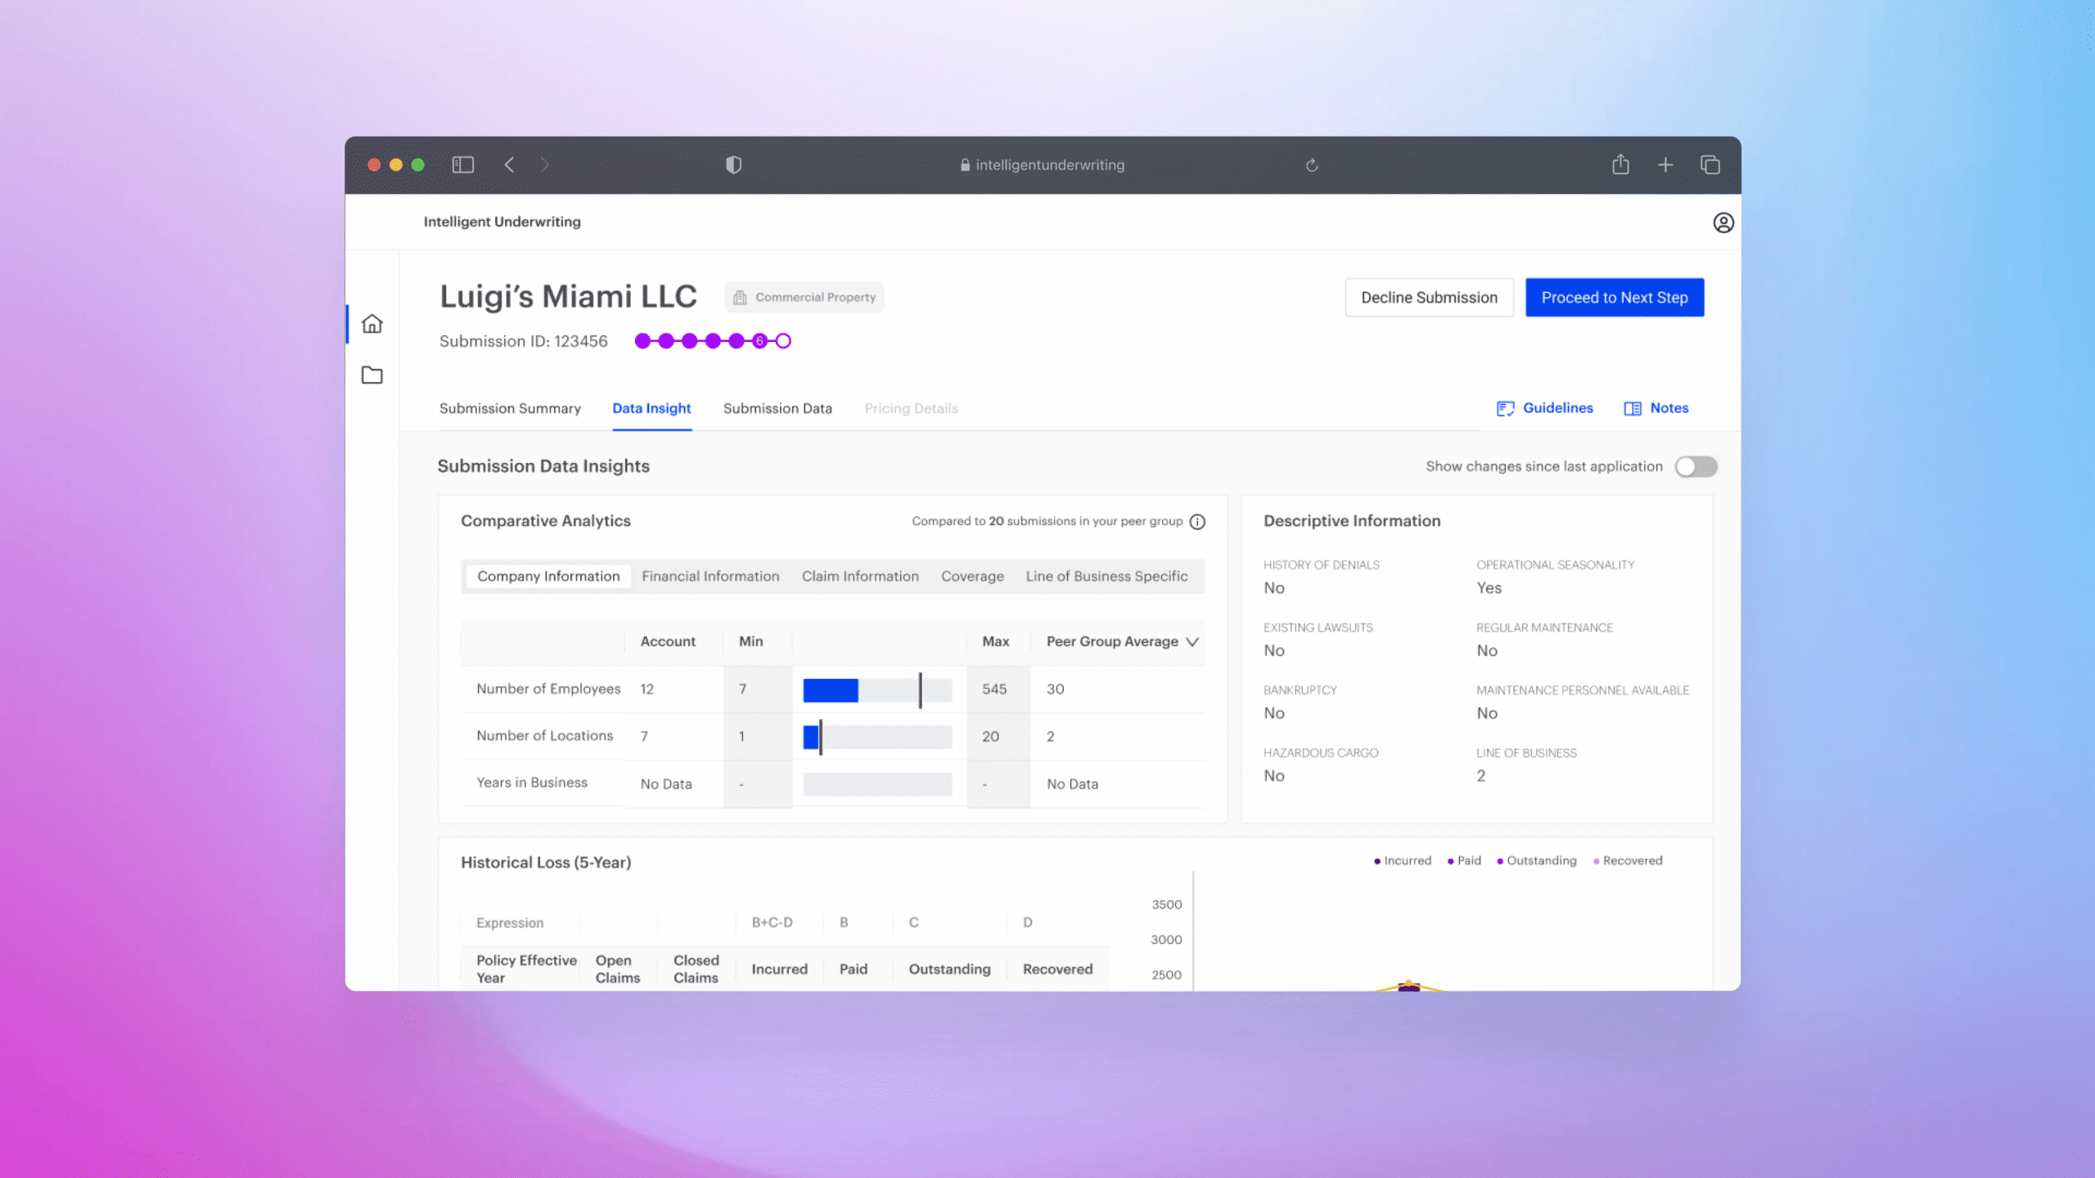Click the browser share icon
The width and height of the screenshot is (2095, 1178).
pyautogui.click(x=1620, y=165)
